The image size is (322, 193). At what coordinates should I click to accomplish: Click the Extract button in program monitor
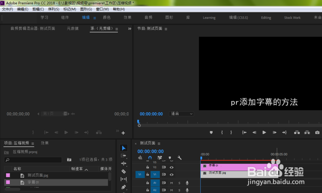[307, 133]
